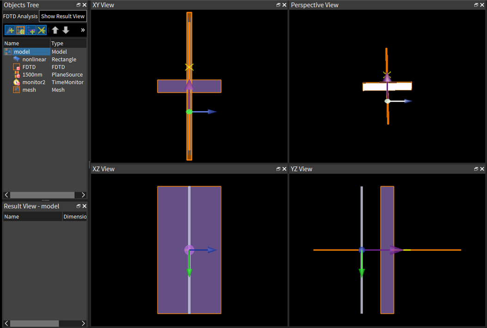
Task: Select the nonlinear tree item
Action: pos(34,59)
